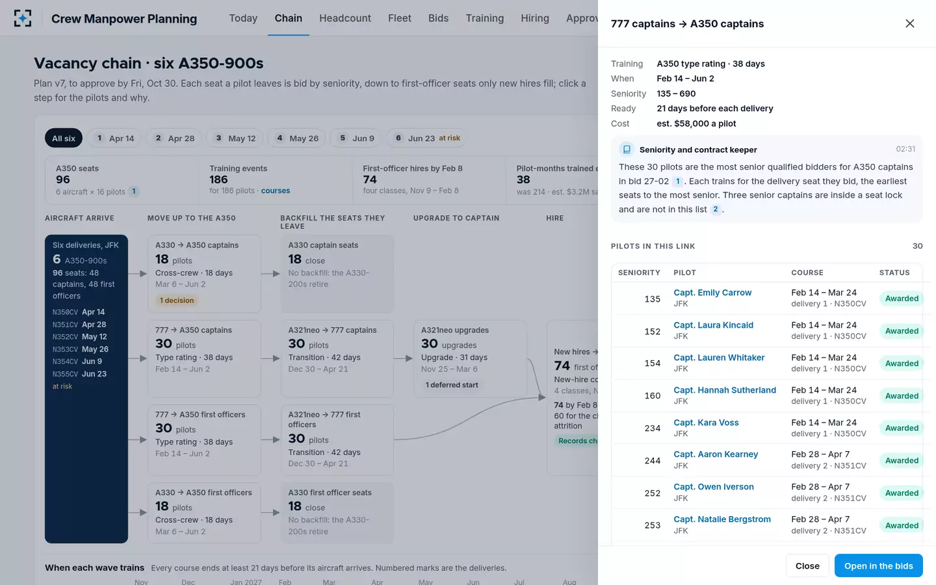The image size is (936, 585).
Task: Open Capt. Emily Carrow's profile link
Action: pos(712,292)
